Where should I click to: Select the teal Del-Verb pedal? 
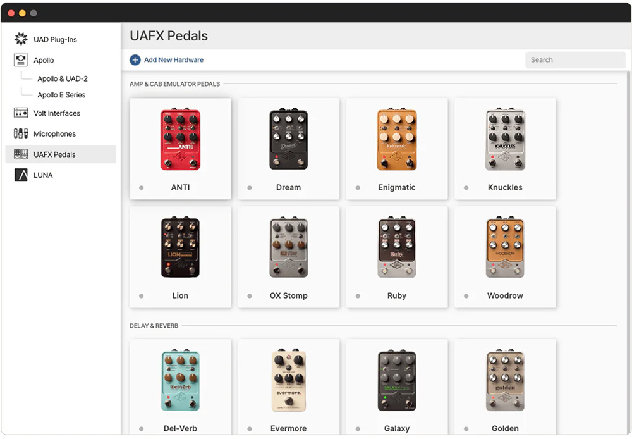(x=181, y=381)
